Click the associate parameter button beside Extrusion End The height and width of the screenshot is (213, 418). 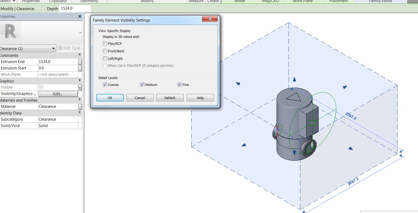click(x=80, y=62)
